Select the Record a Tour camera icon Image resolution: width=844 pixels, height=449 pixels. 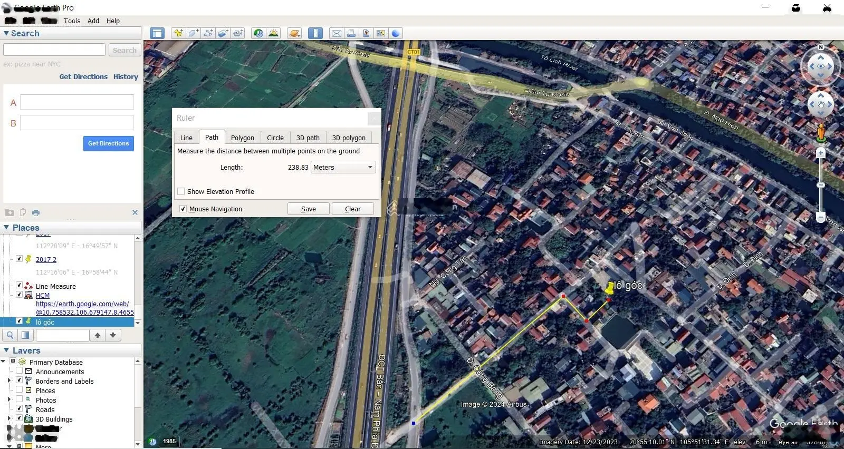click(238, 33)
